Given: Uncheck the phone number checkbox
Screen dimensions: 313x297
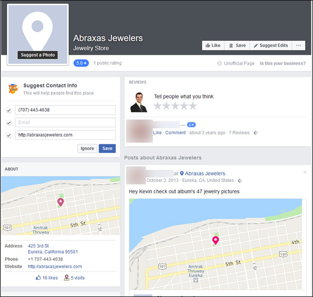Looking at the screenshot, I should tap(9, 110).
